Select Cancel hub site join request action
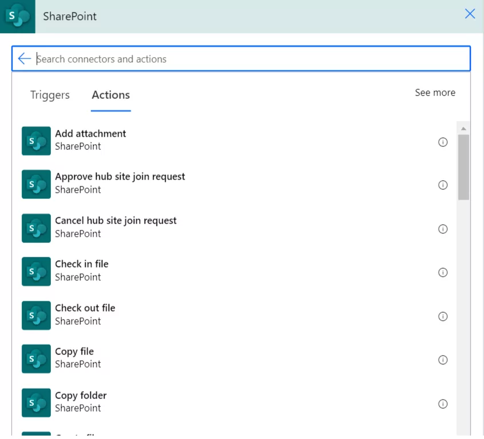484x439 pixels. 116,221
